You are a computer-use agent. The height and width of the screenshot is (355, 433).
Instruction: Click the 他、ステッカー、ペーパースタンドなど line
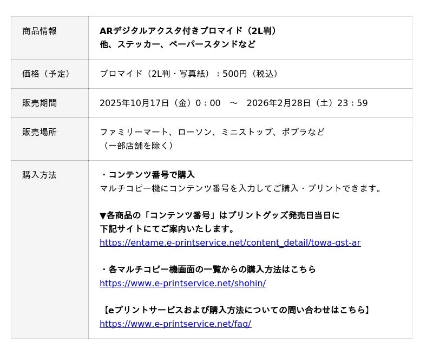pyautogui.click(x=178, y=44)
